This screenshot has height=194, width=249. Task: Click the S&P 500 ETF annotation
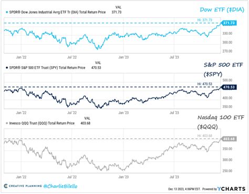pyautogui.click(x=223, y=69)
